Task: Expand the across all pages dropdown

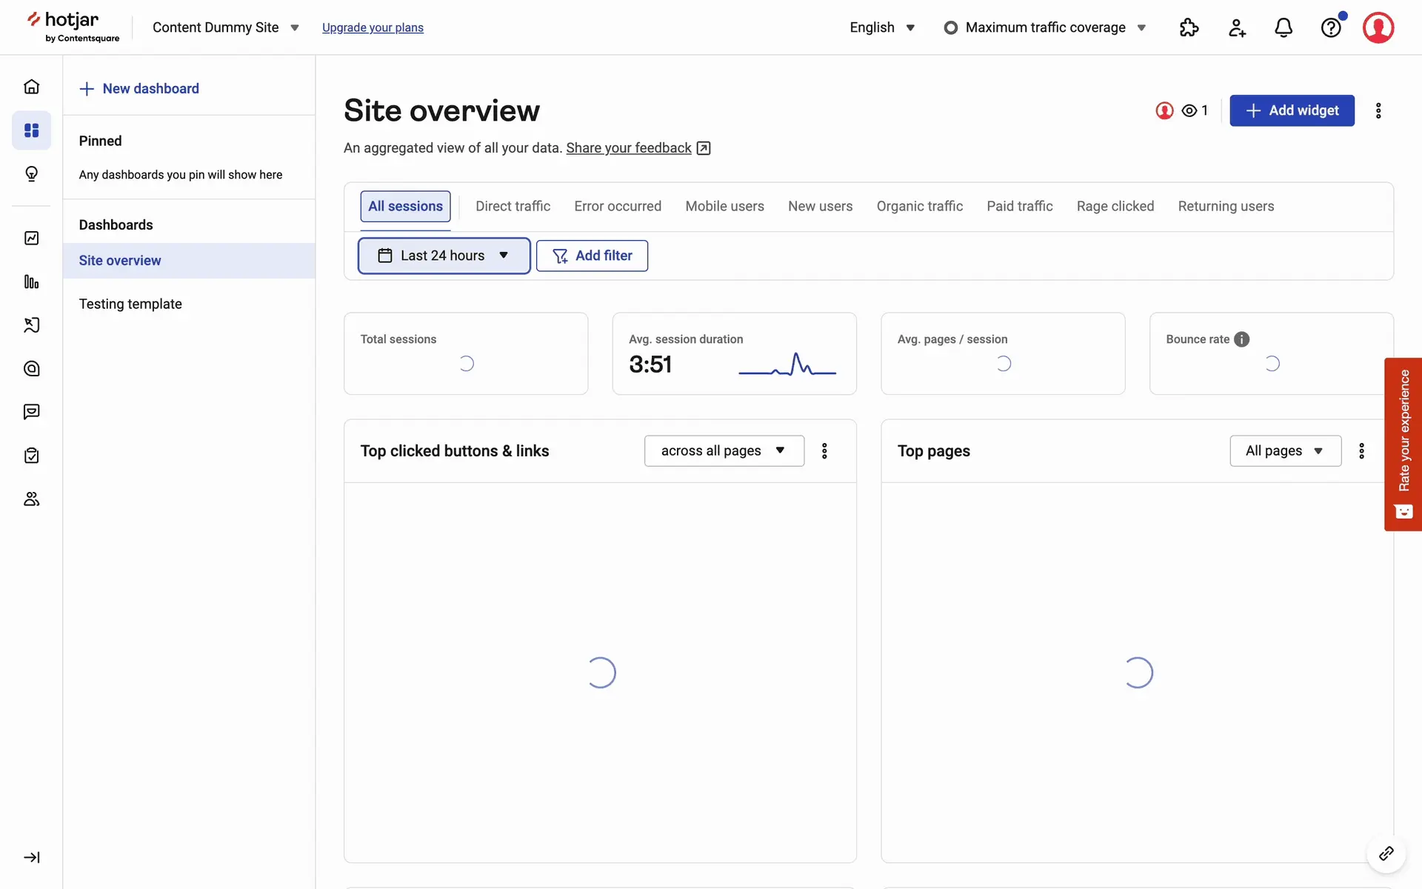Action: pos(724,450)
